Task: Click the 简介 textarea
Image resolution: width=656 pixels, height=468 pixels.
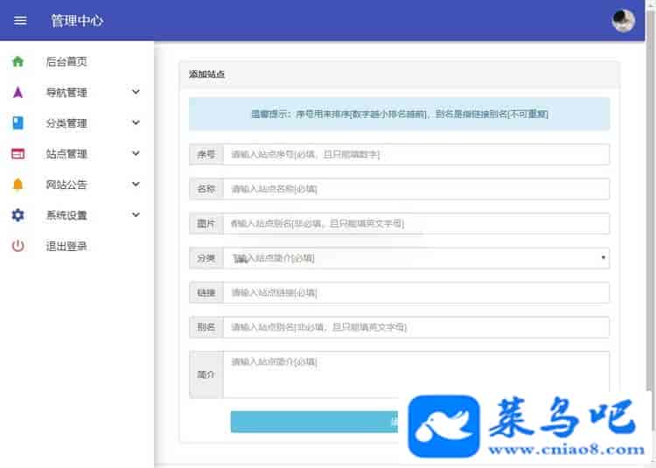Action: (x=416, y=374)
